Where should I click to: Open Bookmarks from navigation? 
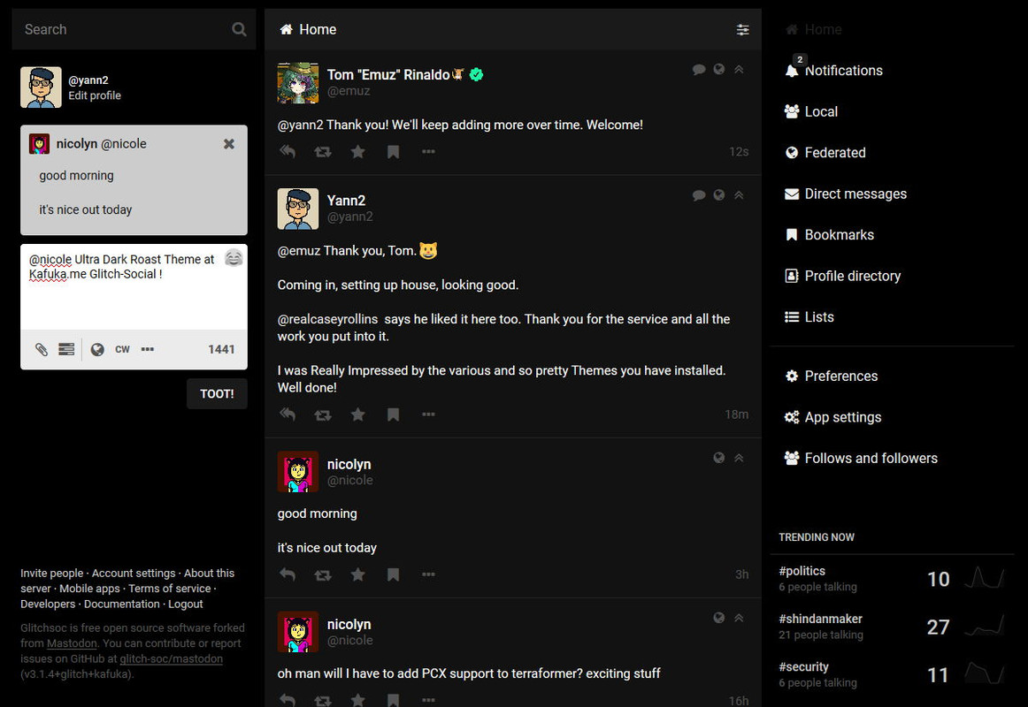pos(829,235)
